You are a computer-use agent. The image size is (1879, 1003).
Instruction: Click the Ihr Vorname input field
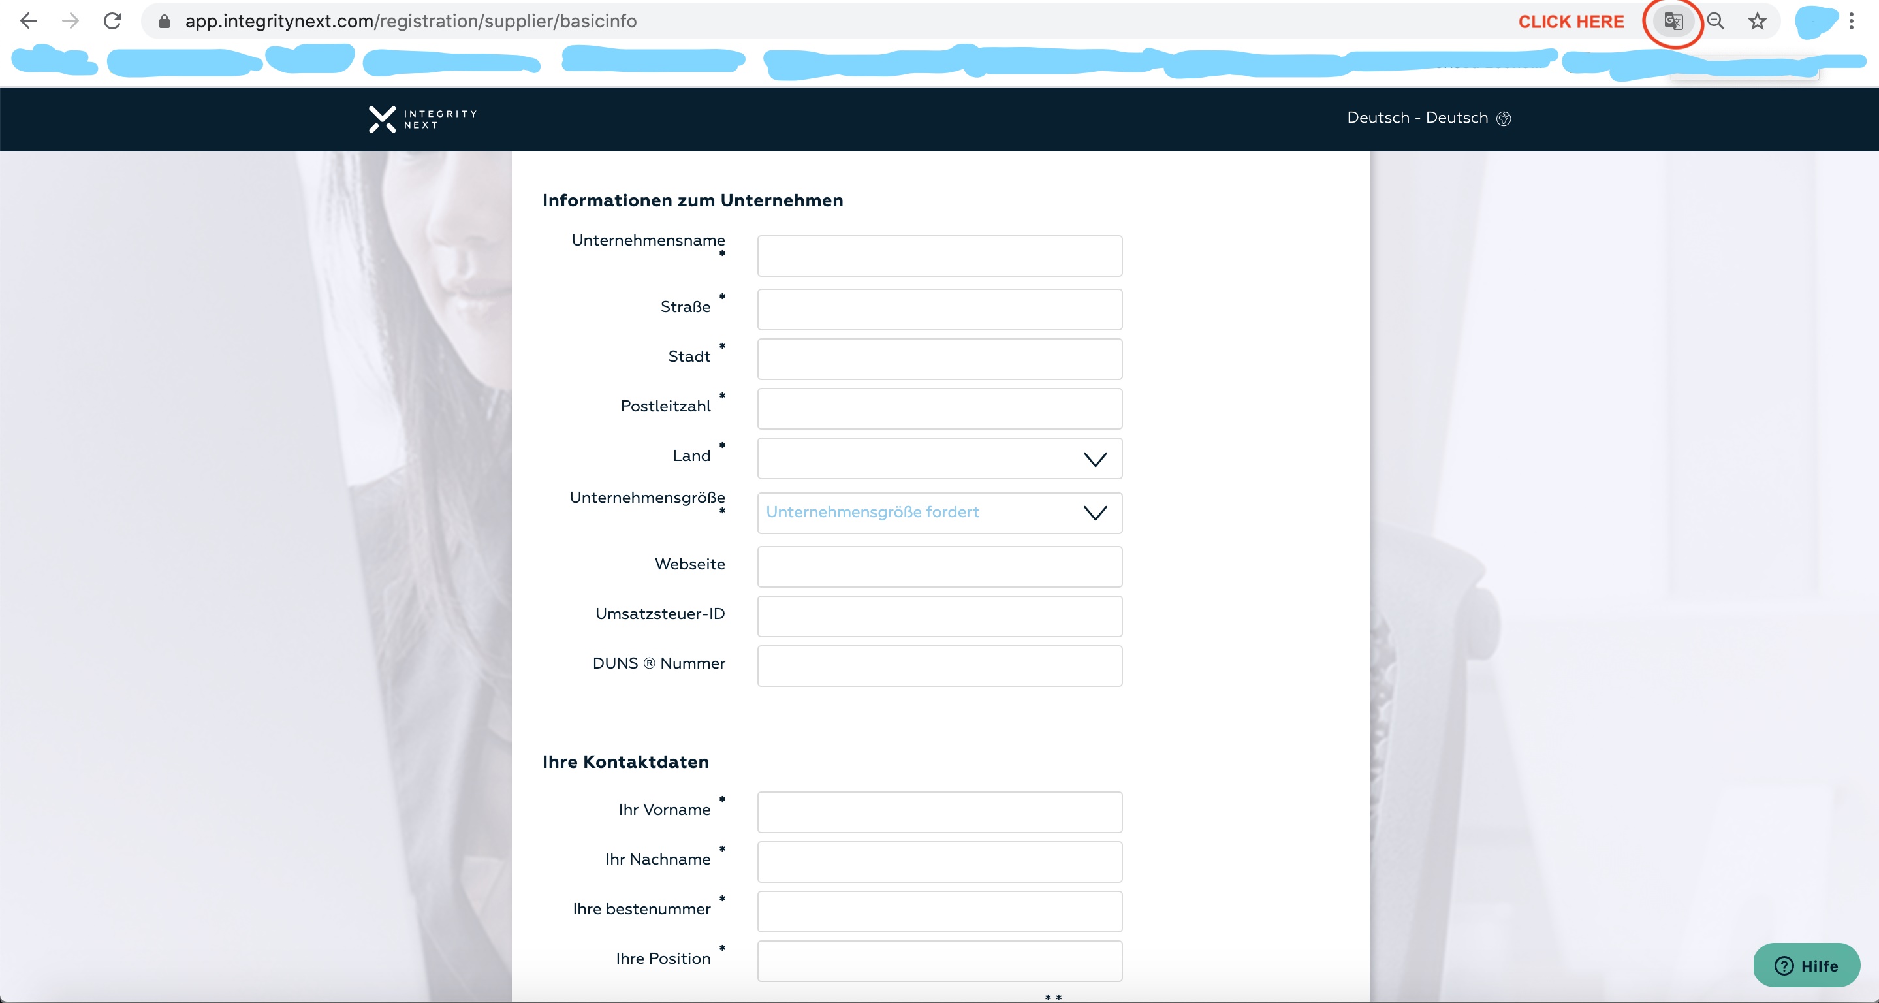[x=939, y=812]
